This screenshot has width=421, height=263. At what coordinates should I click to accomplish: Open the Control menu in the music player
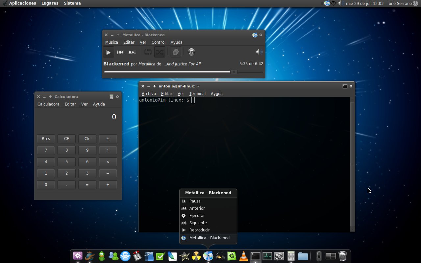[159, 42]
